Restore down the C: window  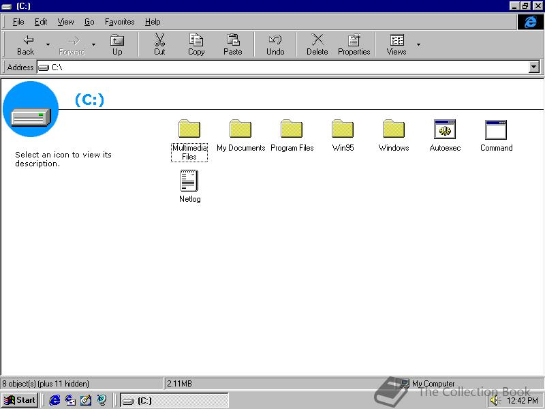[x=525, y=6]
